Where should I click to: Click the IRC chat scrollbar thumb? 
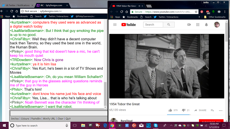[x=105, y=94]
